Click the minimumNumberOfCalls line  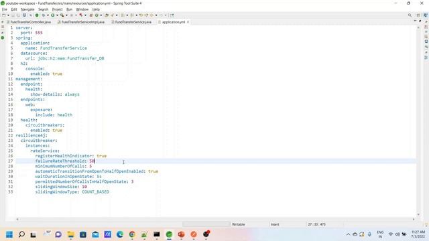coord(64,166)
